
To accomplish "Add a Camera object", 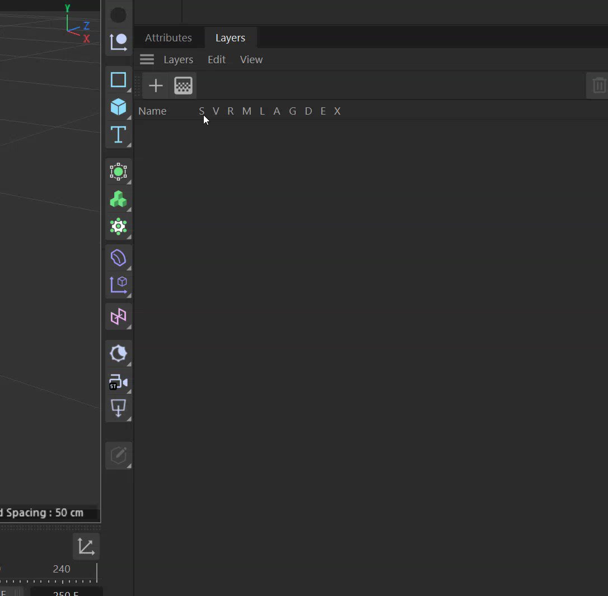I will click(x=118, y=381).
